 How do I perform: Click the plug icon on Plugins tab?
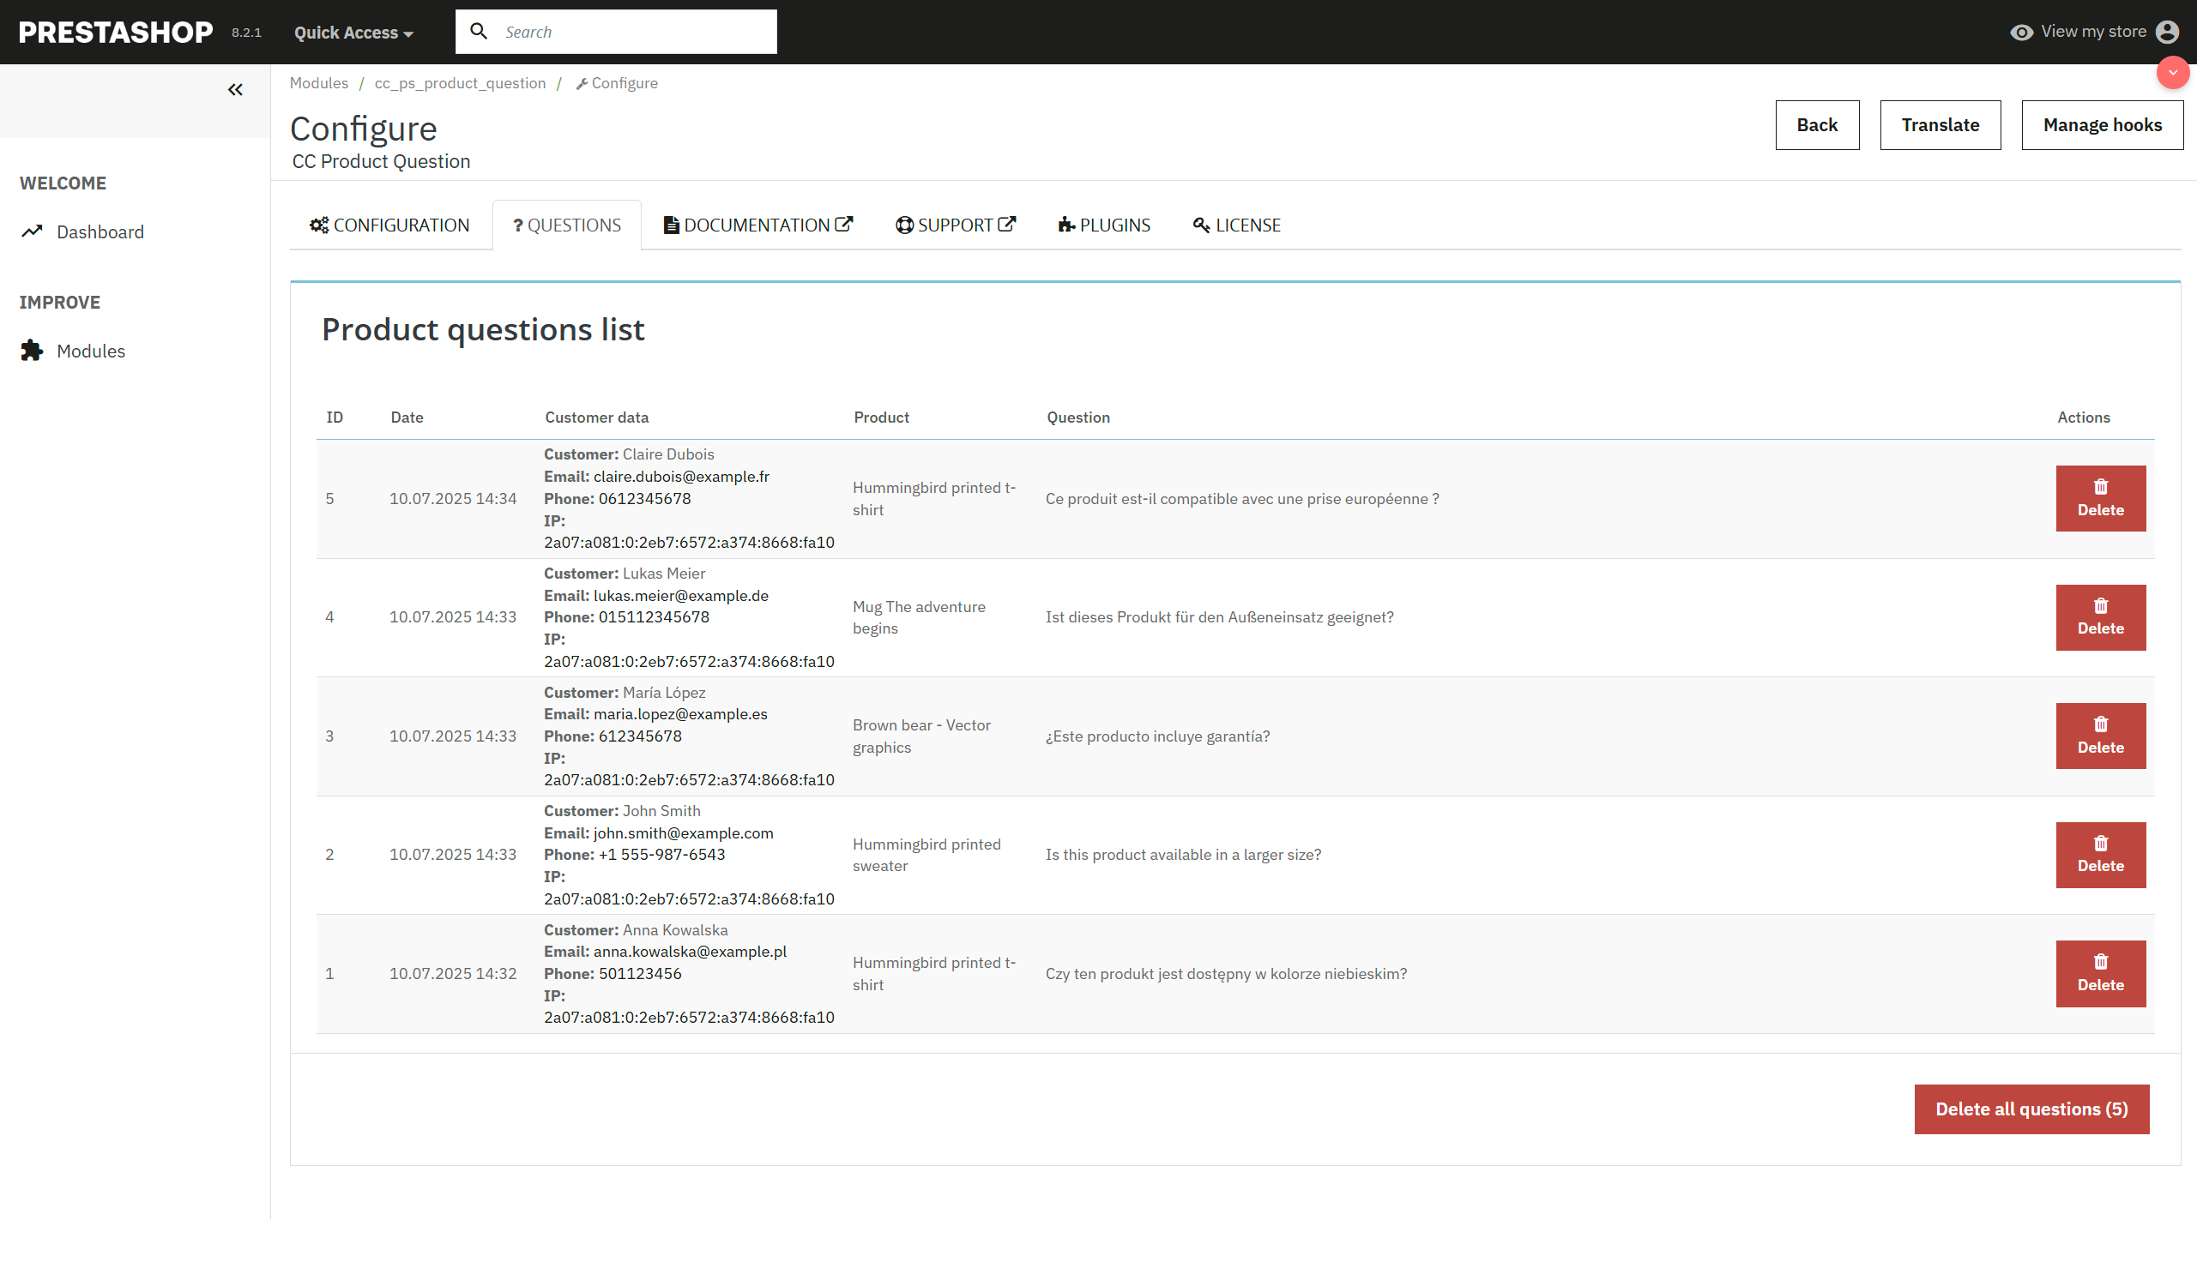click(1065, 224)
